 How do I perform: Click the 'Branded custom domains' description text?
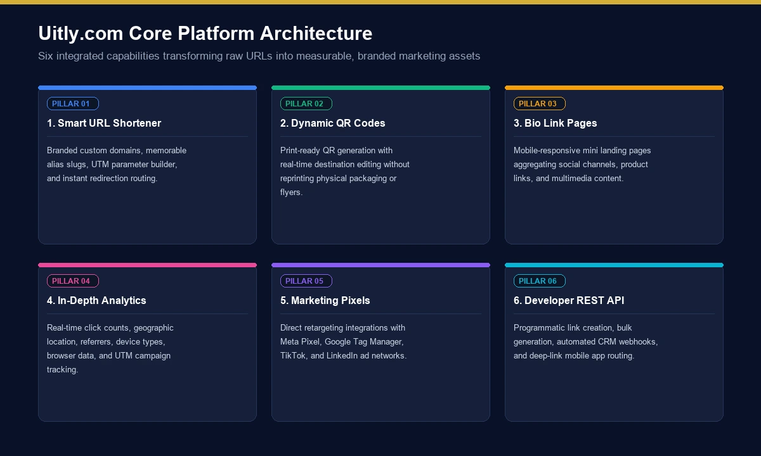click(117, 165)
